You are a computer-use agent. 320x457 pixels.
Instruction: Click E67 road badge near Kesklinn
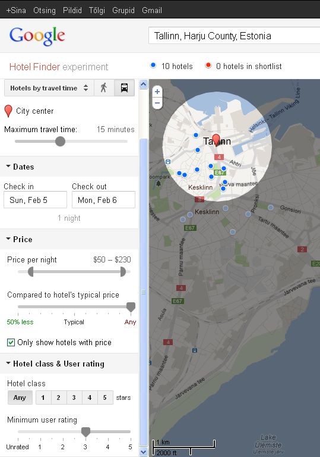(x=190, y=228)
